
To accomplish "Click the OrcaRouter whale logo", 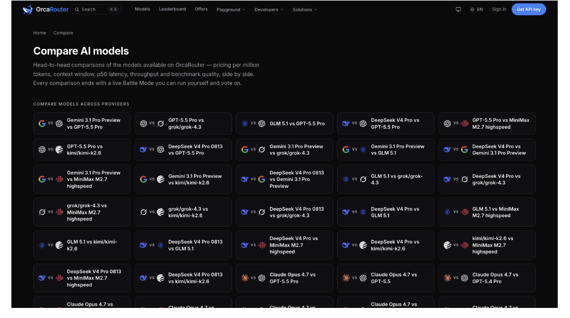I will (28, 9).
